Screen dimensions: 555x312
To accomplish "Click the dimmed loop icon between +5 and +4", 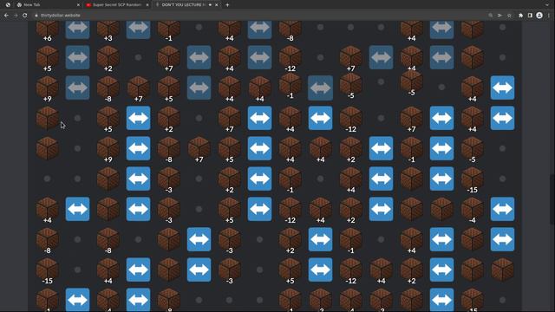I will pos(199,88).
